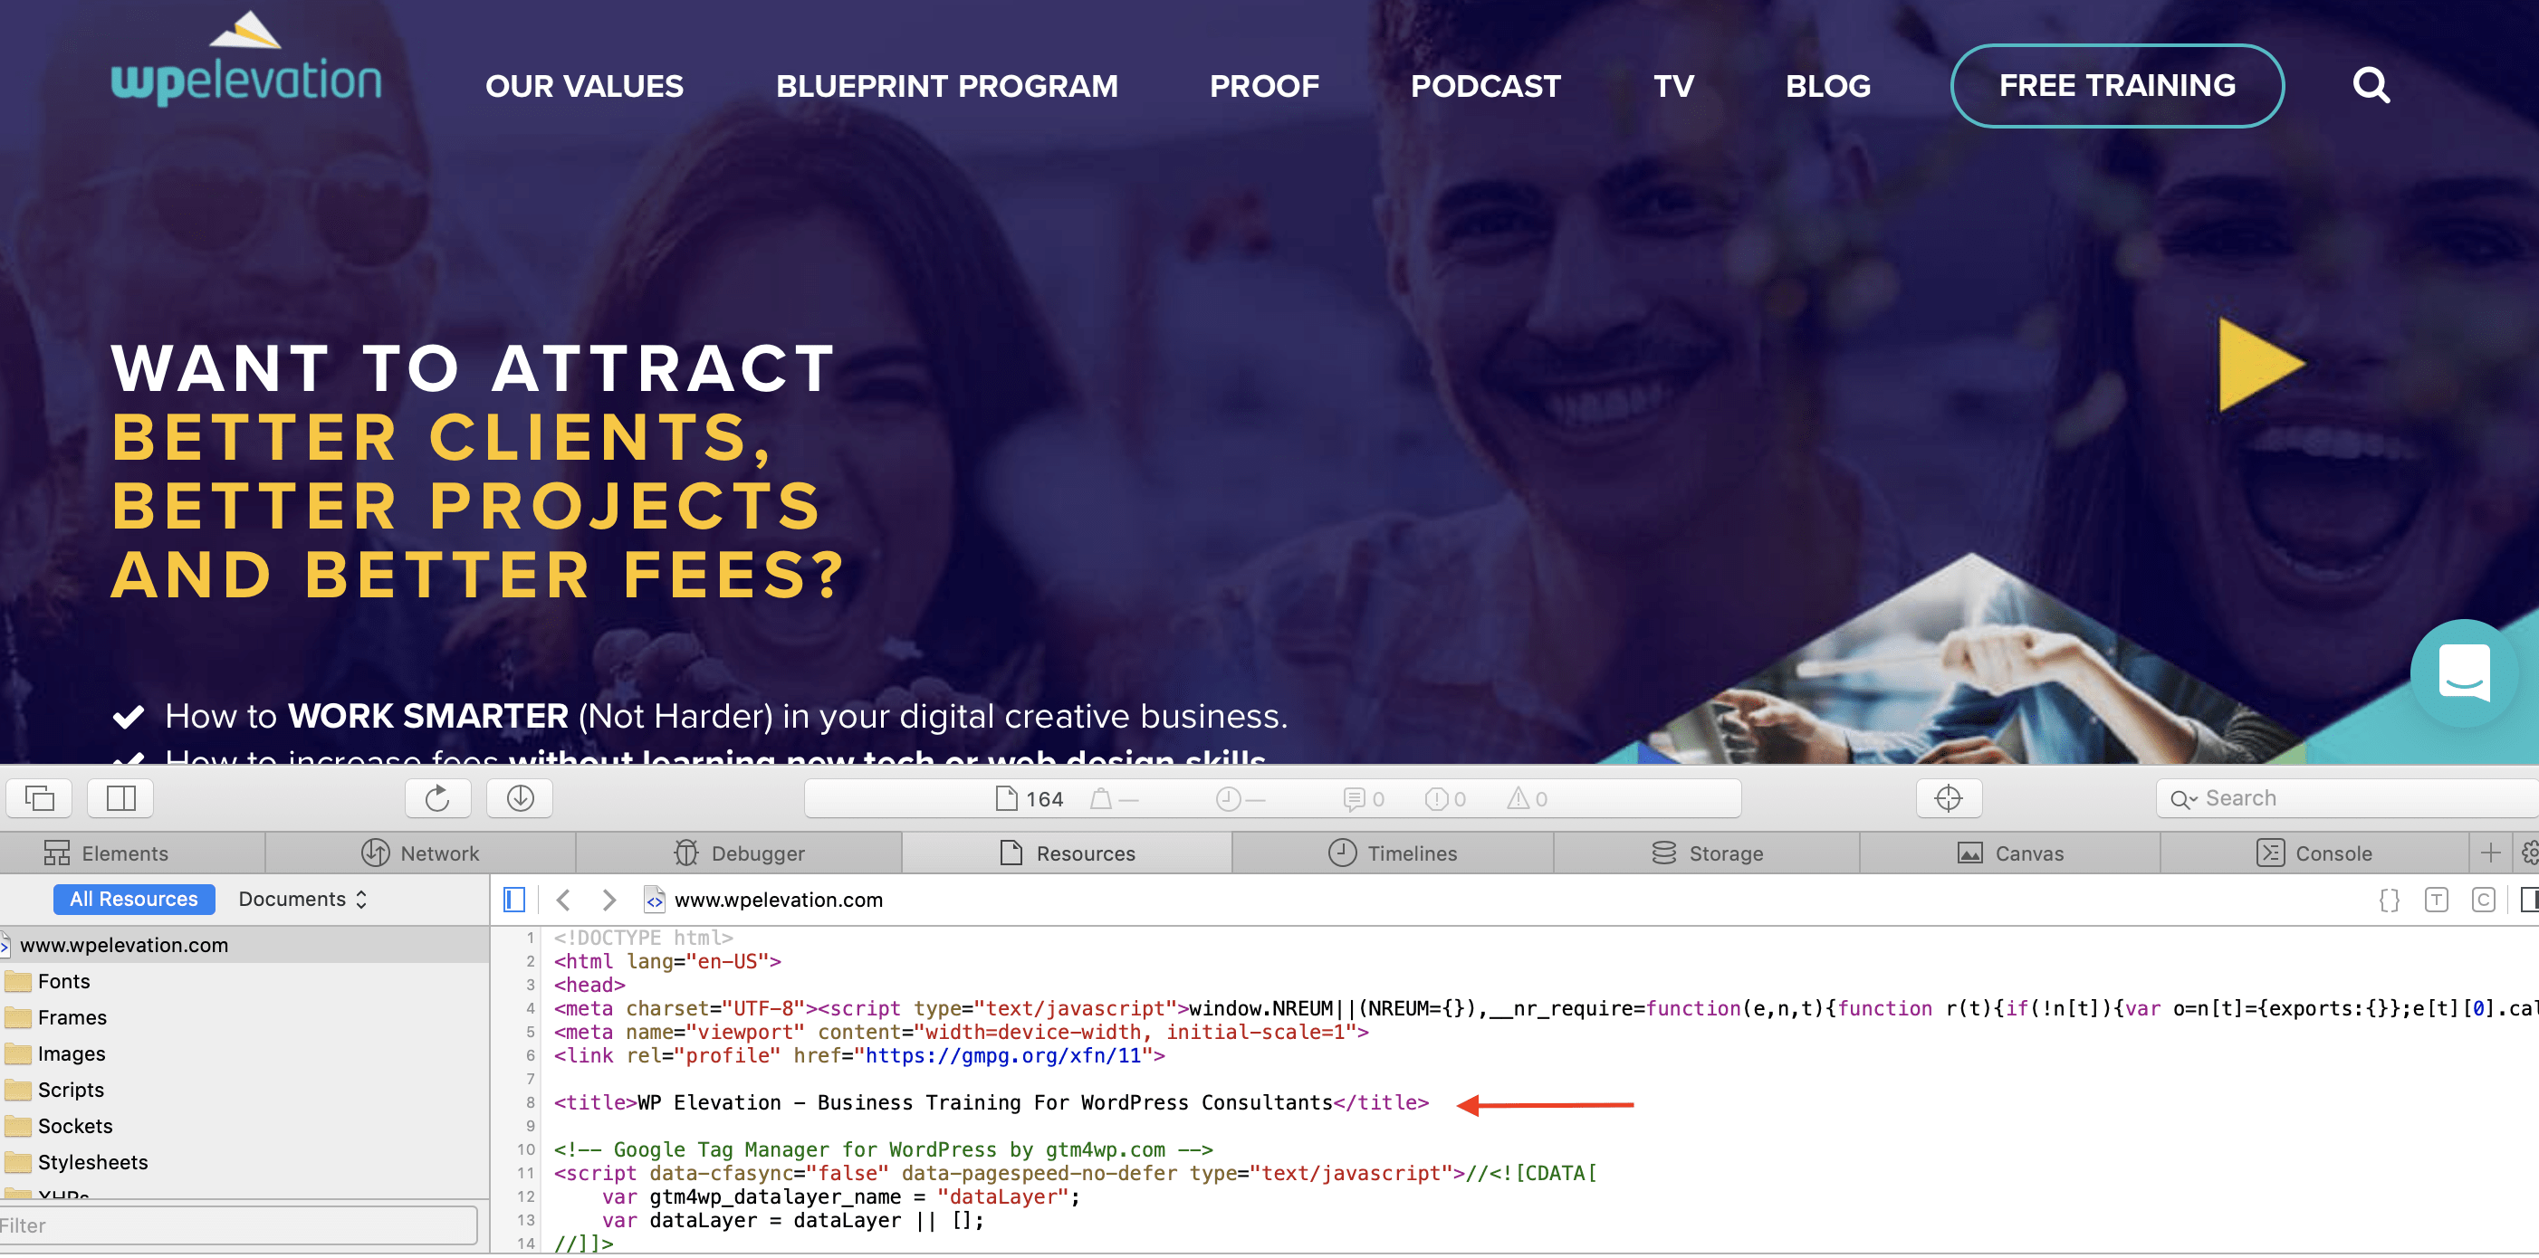Click the pretty print curly braces icon
Image resolution: width=2539 pixels, height=1258 pixels.
[x=2390, y=900]
